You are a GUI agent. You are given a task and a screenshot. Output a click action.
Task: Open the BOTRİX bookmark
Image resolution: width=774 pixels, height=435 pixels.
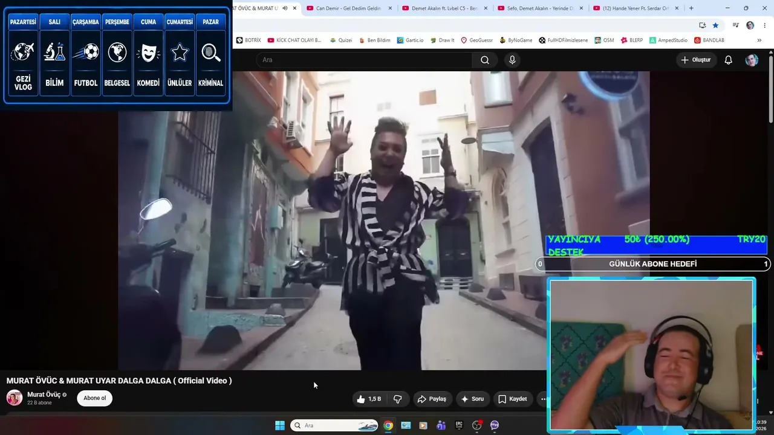[249, 40]
